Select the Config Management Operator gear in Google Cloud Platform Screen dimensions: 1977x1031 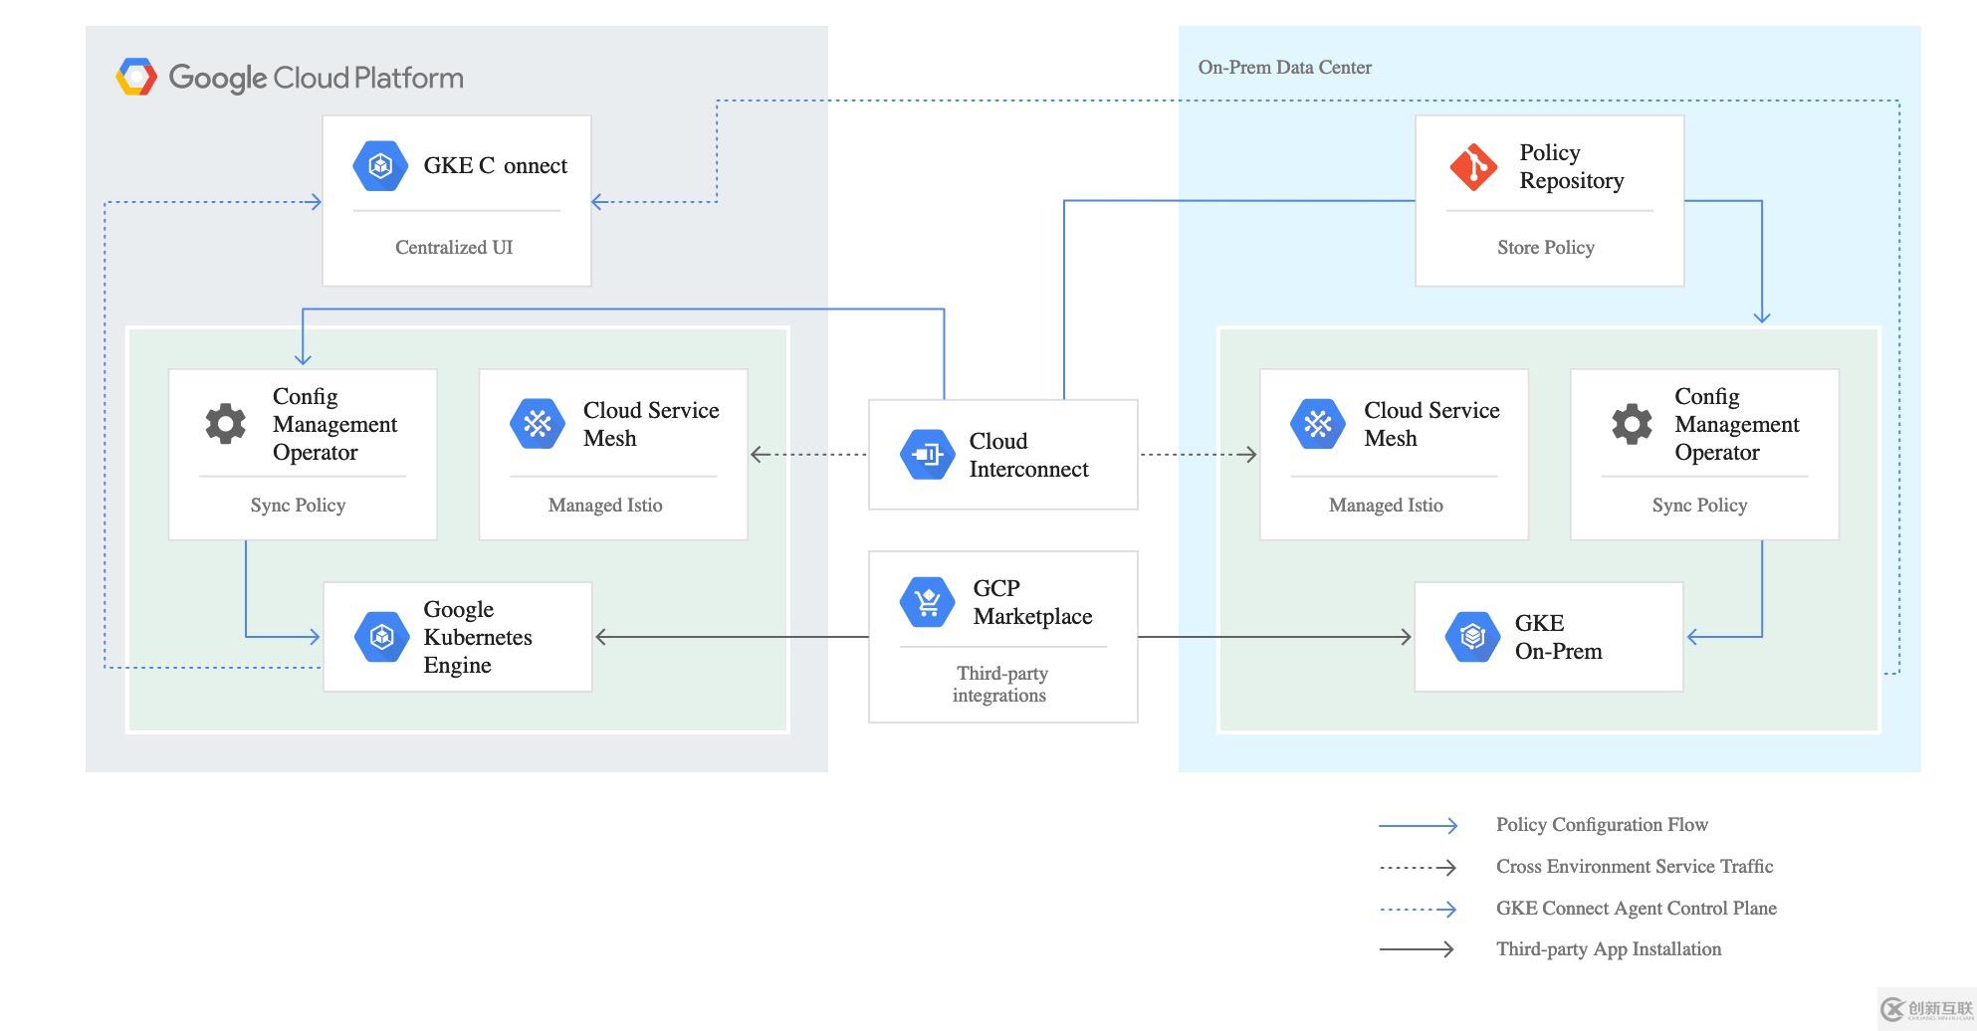click(226, 424)
